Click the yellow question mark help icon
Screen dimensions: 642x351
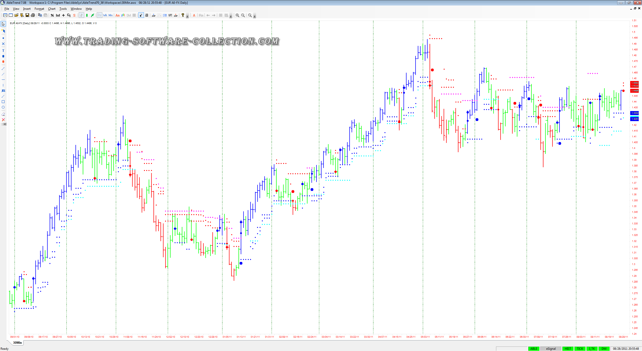point(183,15)
